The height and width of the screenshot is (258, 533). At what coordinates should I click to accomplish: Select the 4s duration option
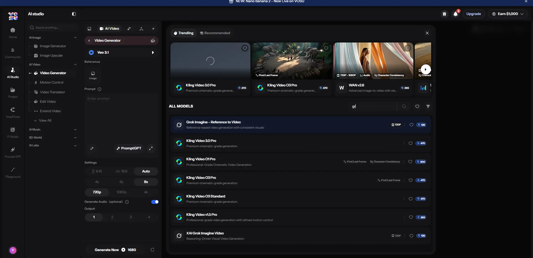pyautogui.click(x=97, y=182)
